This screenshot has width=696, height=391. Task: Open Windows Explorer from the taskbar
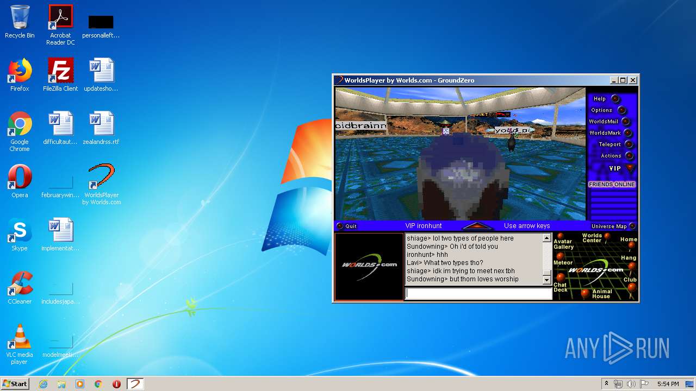click(61, 384)
